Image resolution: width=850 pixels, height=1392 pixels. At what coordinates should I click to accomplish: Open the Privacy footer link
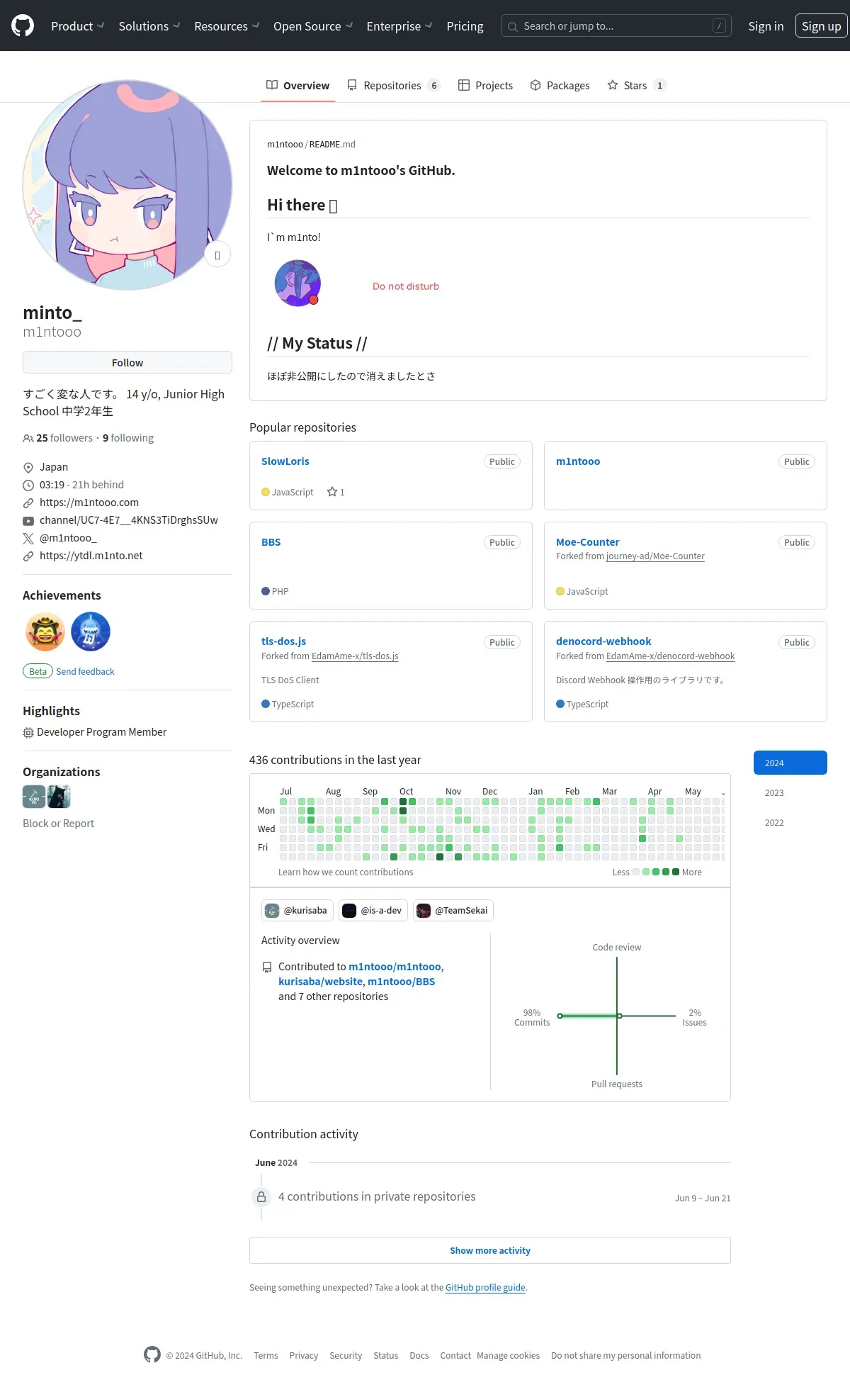click(x=303, y=1356)
